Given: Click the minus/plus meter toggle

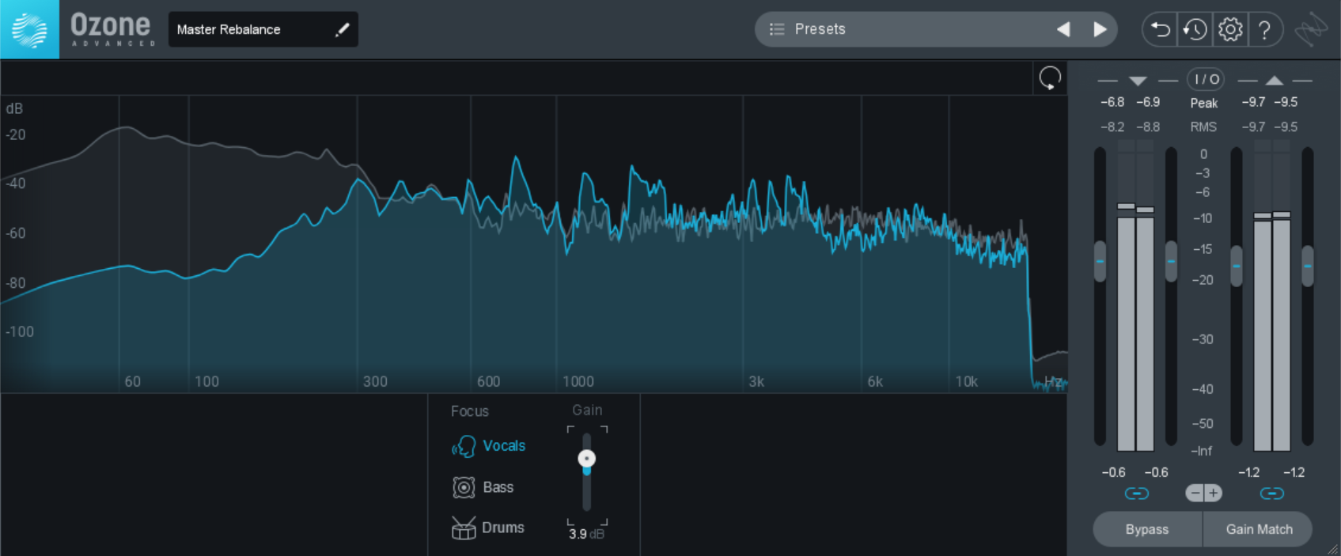Looking at the screenshot, I should coord(1203,494).
